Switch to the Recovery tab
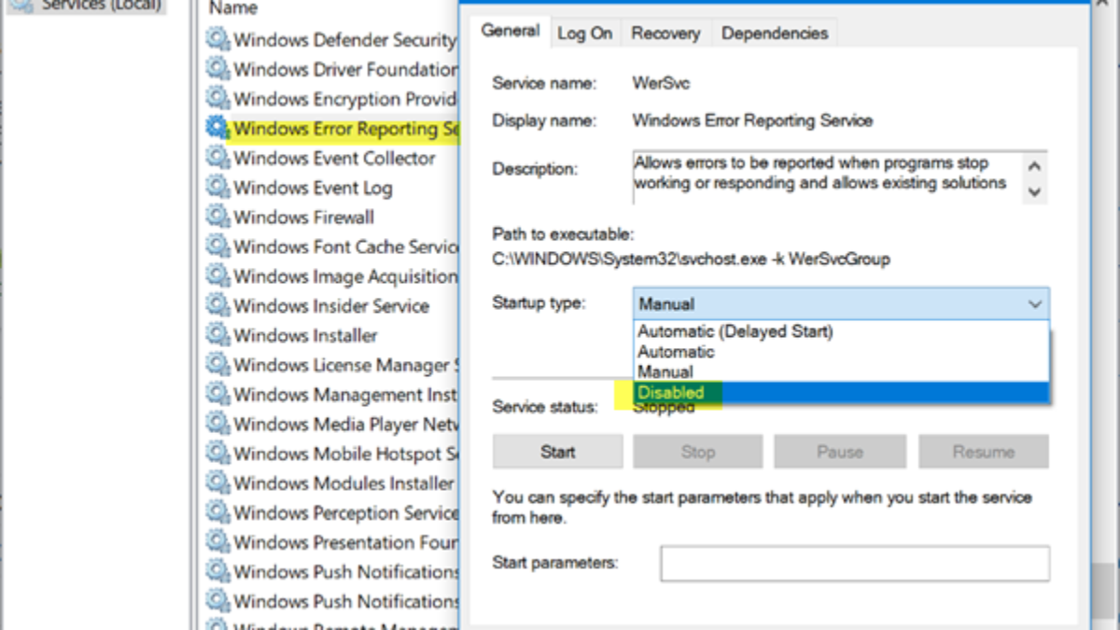1120x630 pixels. (665, 34)
